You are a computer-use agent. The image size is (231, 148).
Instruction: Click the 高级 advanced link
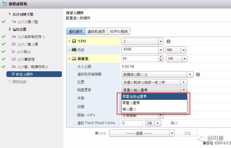174,123
